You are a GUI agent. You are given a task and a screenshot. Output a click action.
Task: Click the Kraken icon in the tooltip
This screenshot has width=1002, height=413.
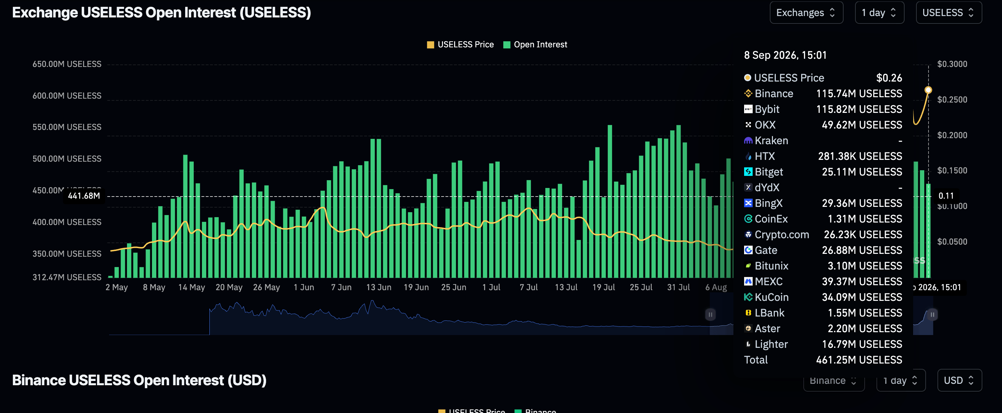tap(748, 141)
